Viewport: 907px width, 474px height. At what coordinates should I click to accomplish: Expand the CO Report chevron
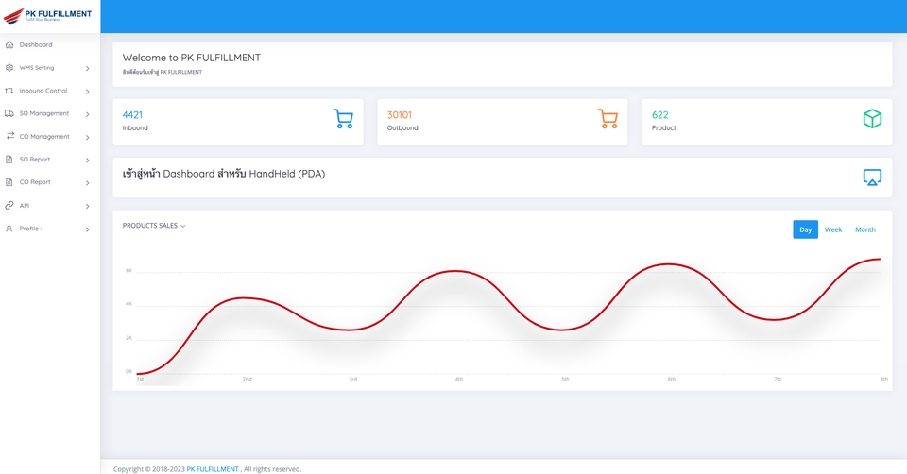(87, 183)
